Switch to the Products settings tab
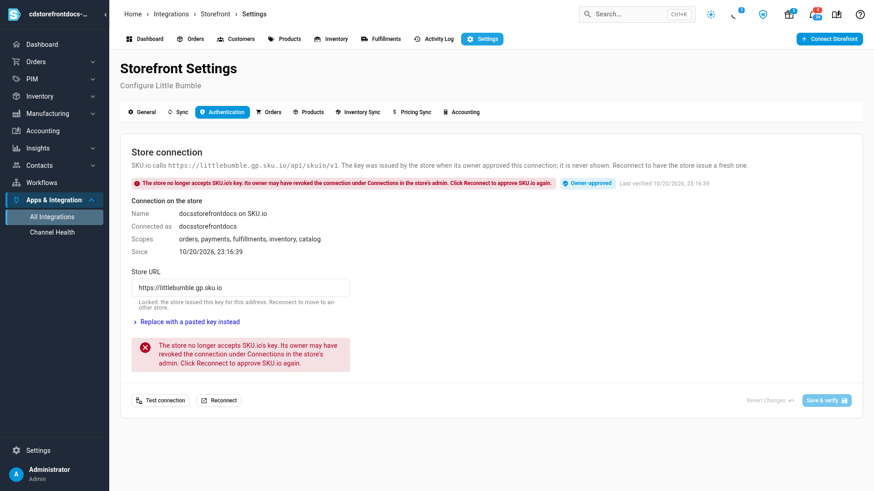 tap(309, 112)
